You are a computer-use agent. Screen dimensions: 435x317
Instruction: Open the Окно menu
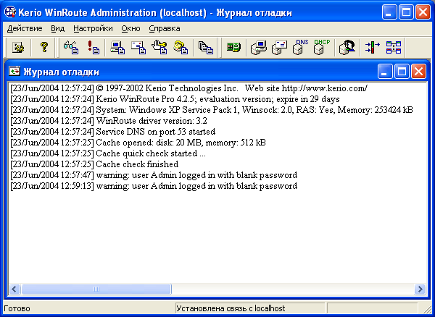point(130,28)
